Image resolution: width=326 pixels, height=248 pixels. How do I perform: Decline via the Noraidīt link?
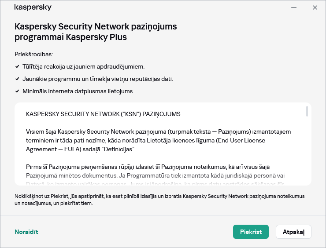pyautogui.click(x=26, y=232)
